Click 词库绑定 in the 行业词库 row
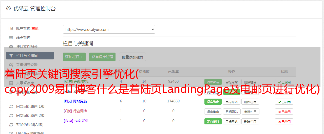This screenshot has width=324, height=134. pyautogui.click(x=213, y=111)
